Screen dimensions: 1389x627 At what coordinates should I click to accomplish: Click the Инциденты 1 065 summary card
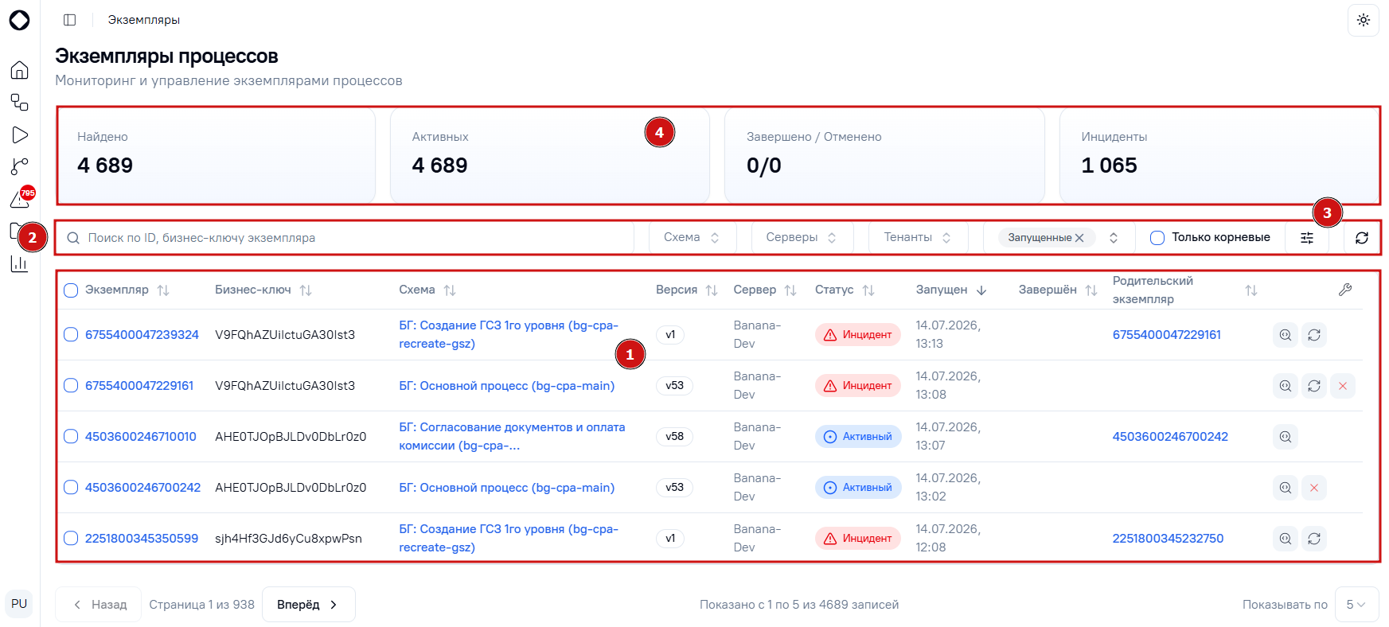(x=1219, y=156)
